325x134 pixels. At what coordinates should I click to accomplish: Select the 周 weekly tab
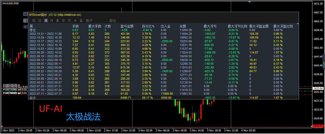(x=46, y=21)
